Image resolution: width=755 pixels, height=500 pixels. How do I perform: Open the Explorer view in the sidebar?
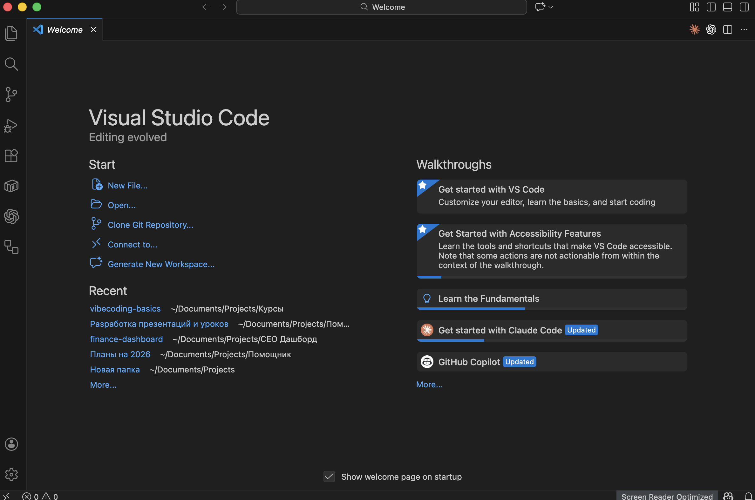tap(11, 33)
